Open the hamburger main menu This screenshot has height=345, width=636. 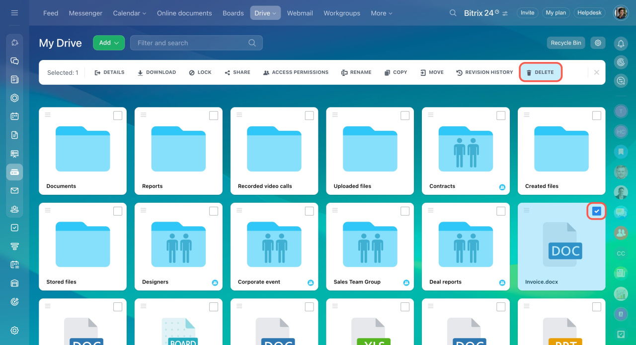pos(14,13)
